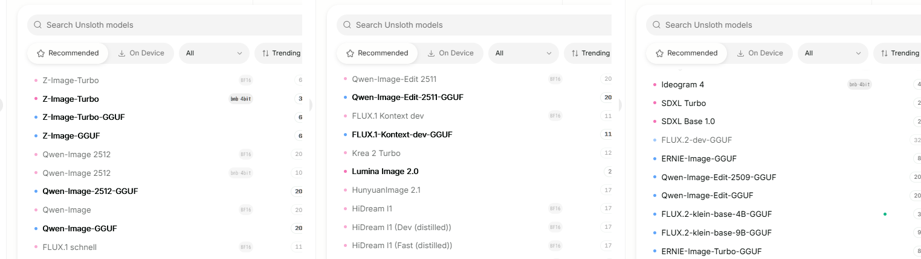The height and width of the screenshot is (259, 921).
Task: Open the All dropdown in the SDXL Turbo panel
Action: (833, 53)
